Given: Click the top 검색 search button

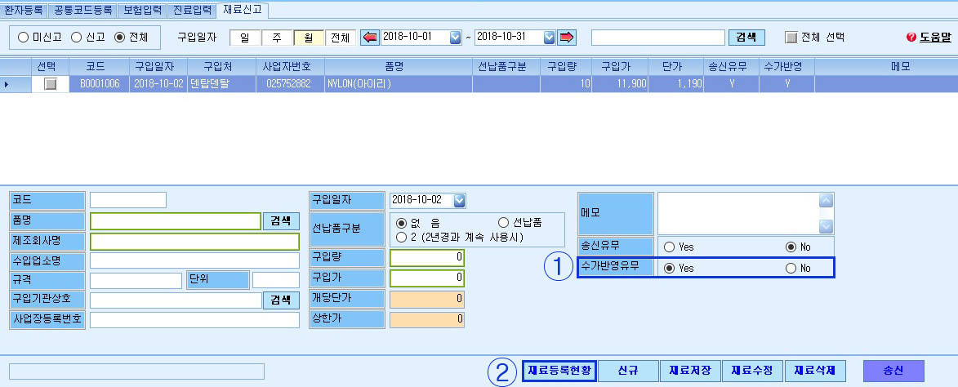Looking at the screenshot, I should (x=746, y=38).
